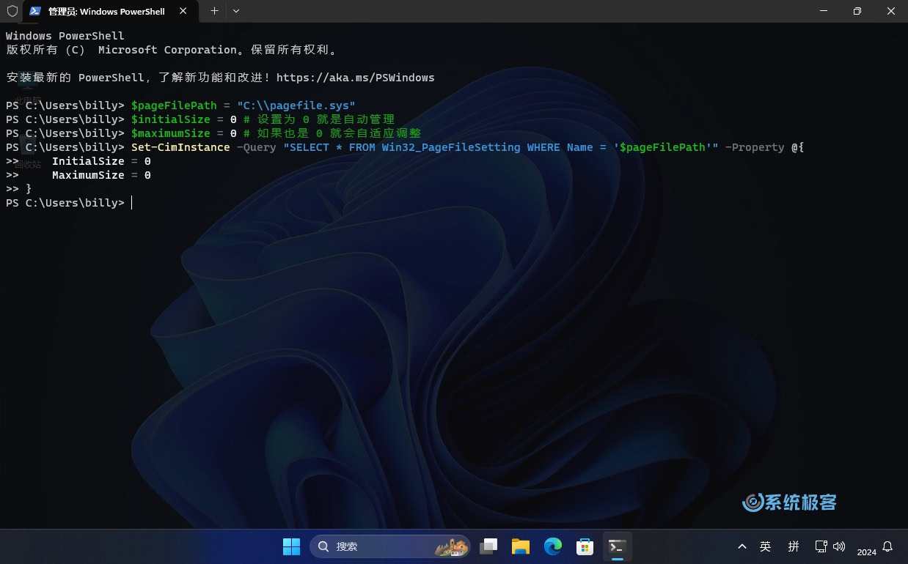The width and height of the screenshot is (908, 564).
Task: Close the Windows Terminal window
Action: [x=890, y=11]
